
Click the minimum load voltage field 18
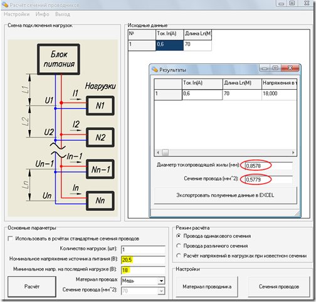point(143,270)
